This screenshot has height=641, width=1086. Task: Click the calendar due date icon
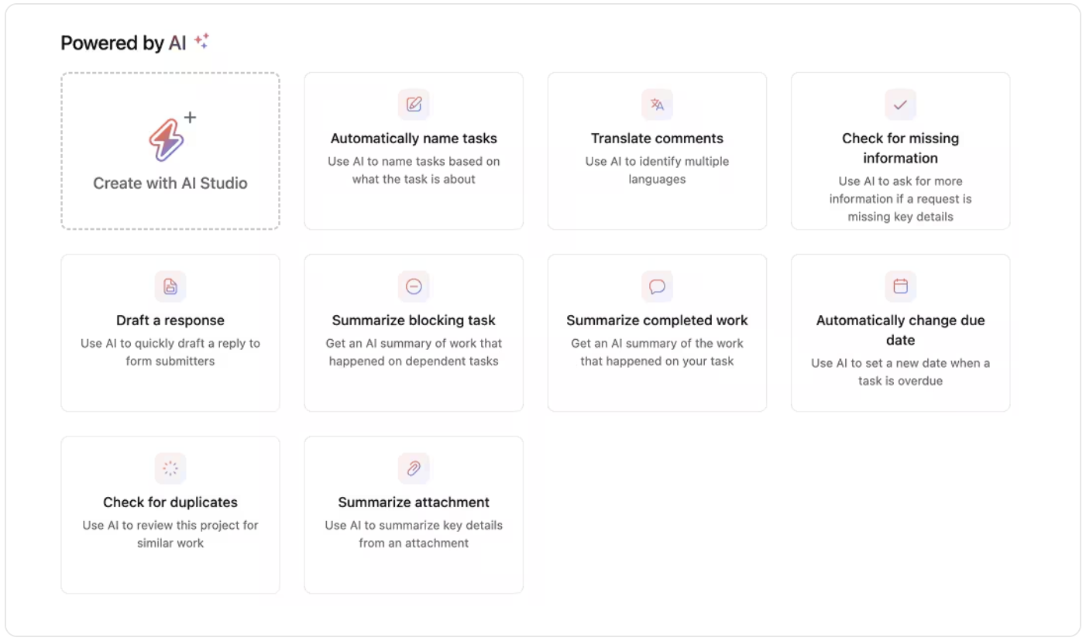coord(900,286)
